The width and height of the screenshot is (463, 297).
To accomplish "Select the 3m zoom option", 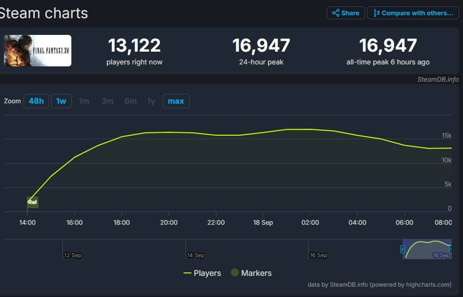I will [x=107, y=101].
